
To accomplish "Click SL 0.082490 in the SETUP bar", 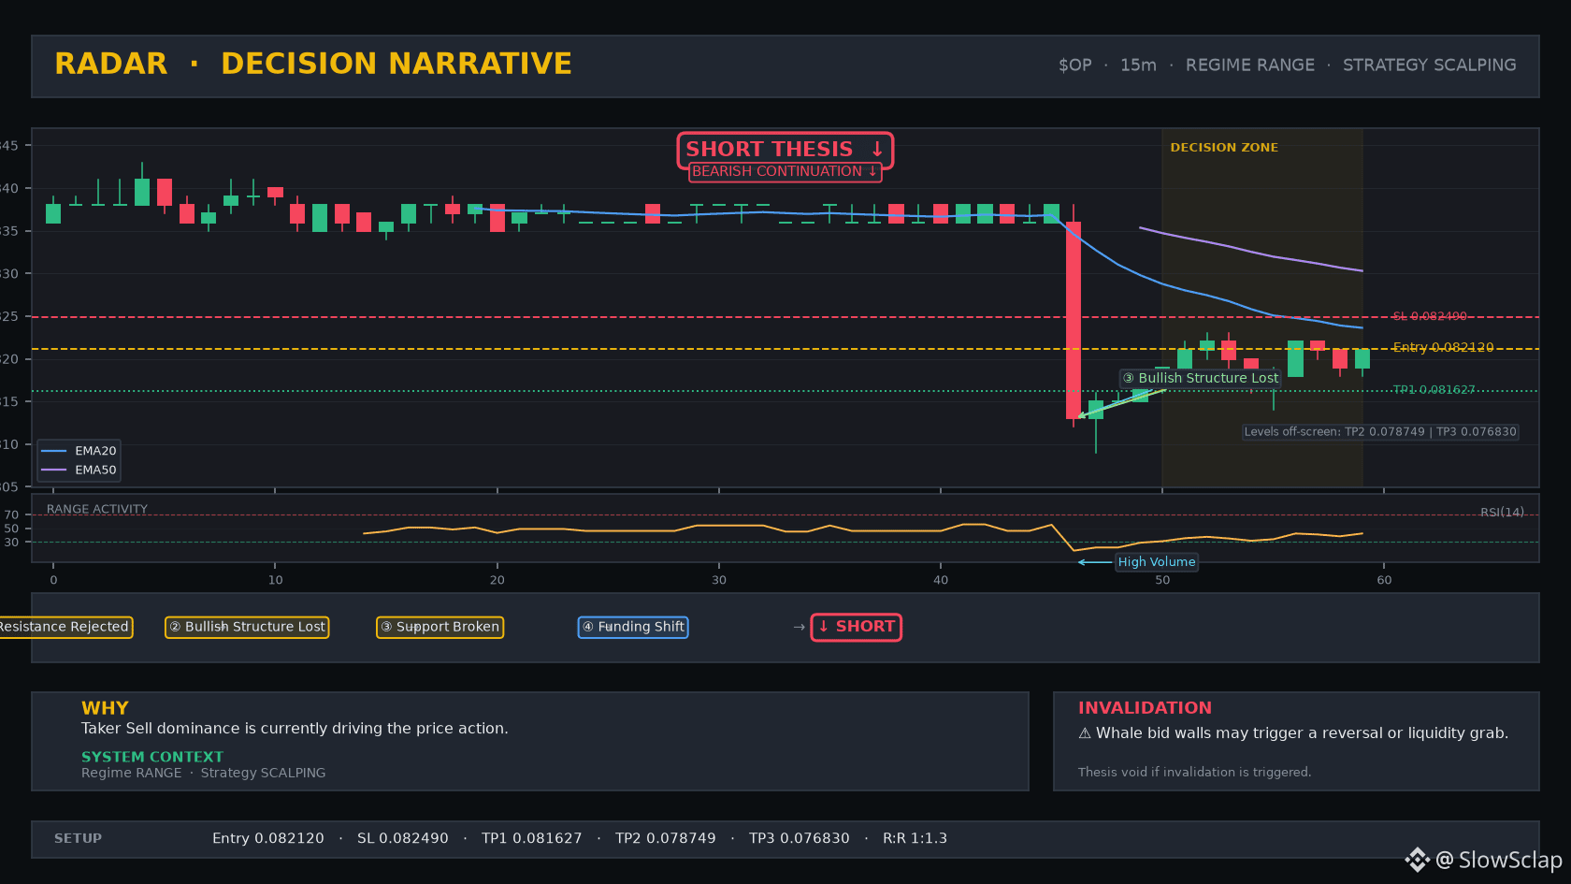I will pos(403,838).
